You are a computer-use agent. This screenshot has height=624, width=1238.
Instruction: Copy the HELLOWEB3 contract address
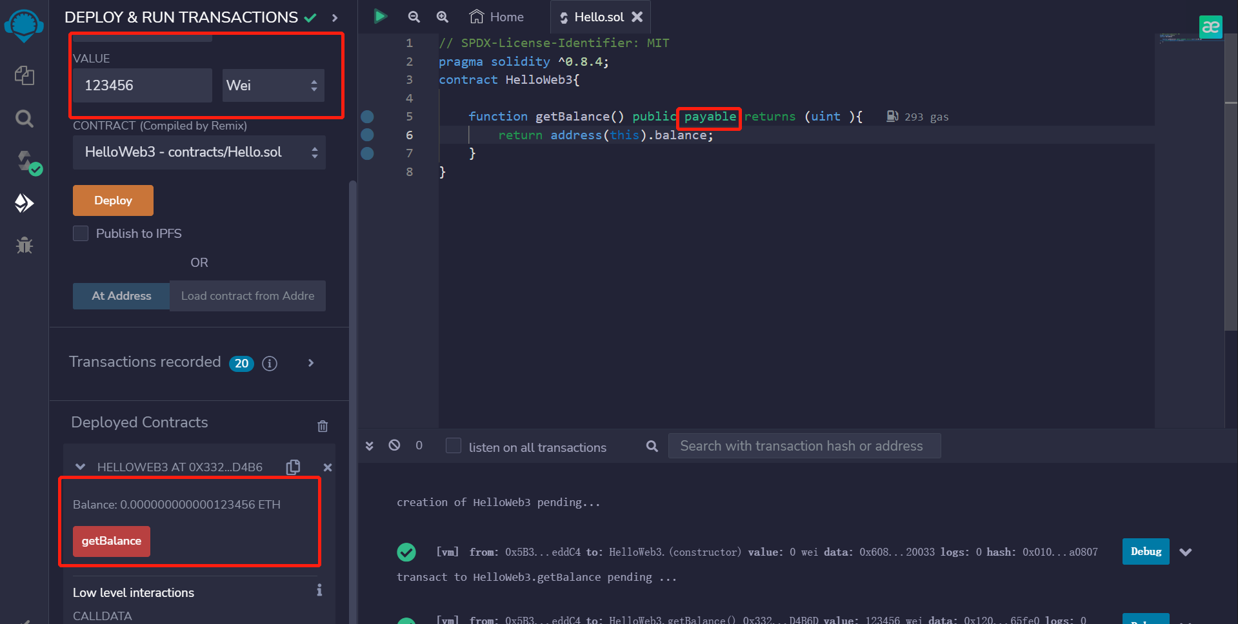[x=293, y=467]
